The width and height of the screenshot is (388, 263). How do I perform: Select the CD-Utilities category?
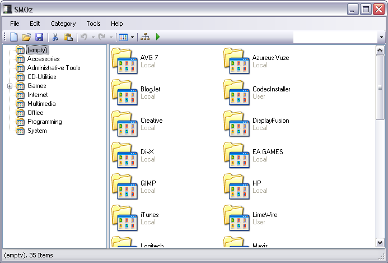pos(42,77)
